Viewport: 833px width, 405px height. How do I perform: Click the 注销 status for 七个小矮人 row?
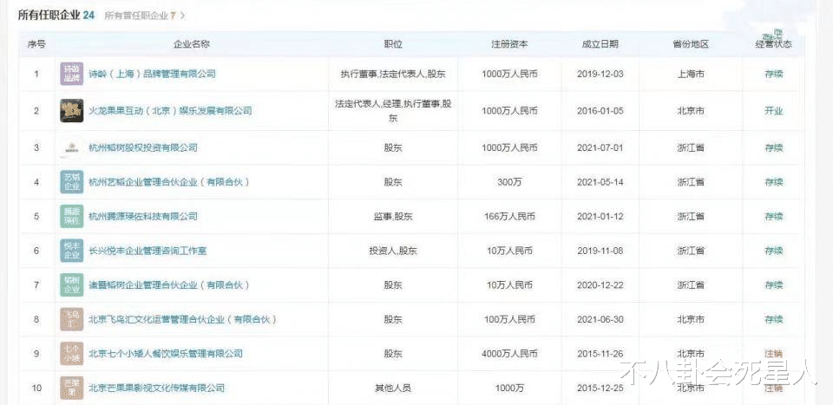click(773, 354)
